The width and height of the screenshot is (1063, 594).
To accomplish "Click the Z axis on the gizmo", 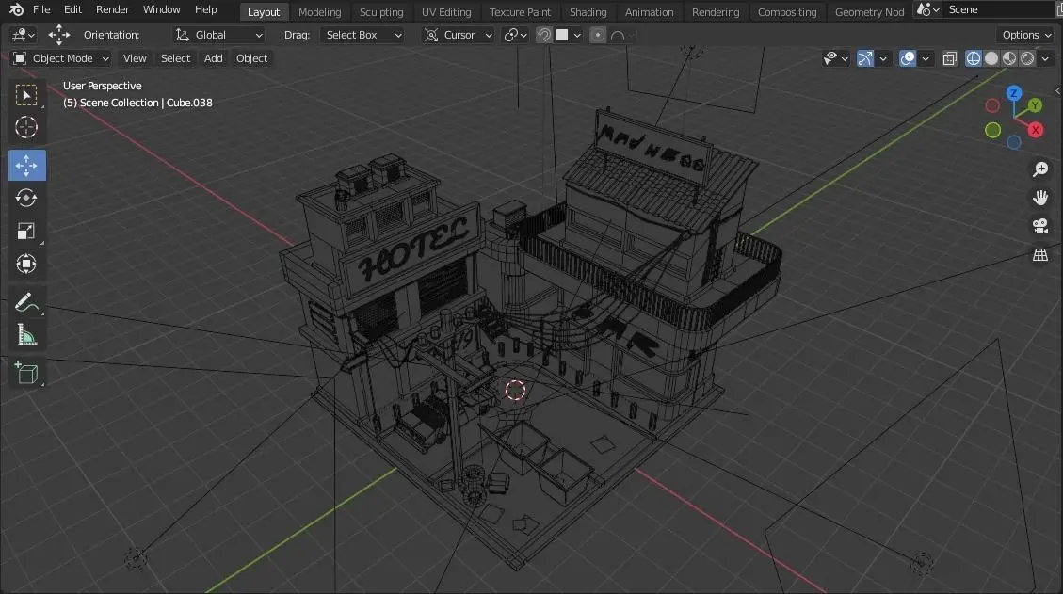I will point(1013,93).
